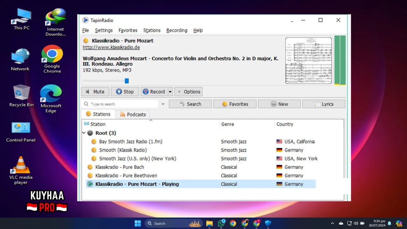Open File Explorer from the taskbar
Viewport: 407px width, 229px height.
coord(209,223)
